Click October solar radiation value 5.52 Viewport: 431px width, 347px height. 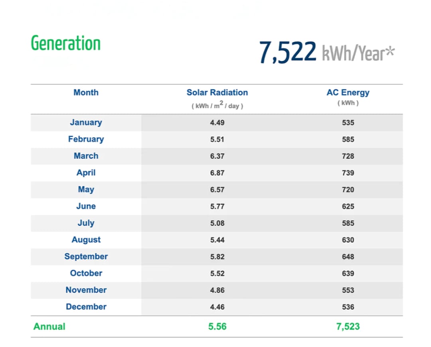pyautogui.click(x=217, y=274)
